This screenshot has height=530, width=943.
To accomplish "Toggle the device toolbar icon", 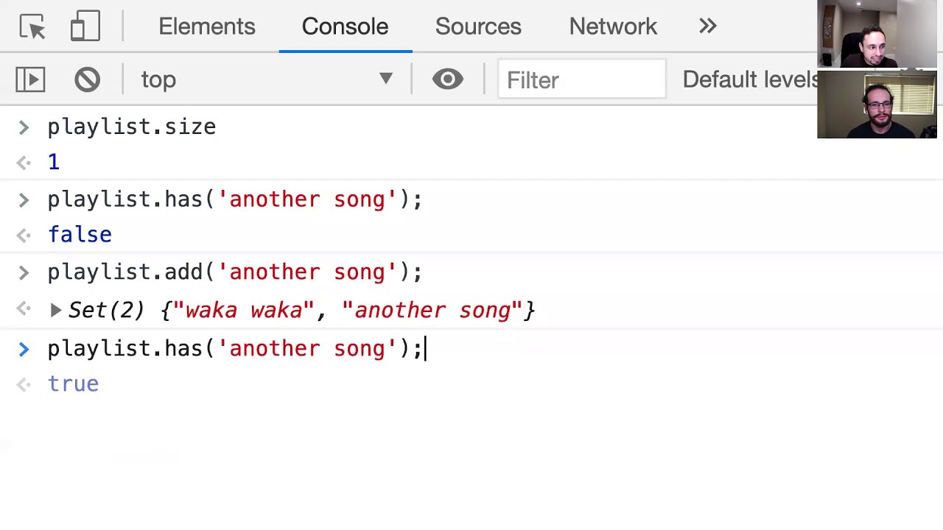I will 85,26.
